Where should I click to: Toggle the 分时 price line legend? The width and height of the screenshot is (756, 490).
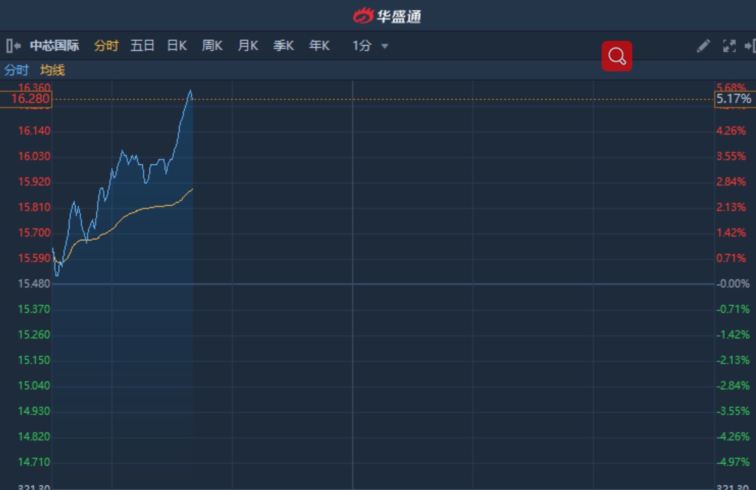16,70
